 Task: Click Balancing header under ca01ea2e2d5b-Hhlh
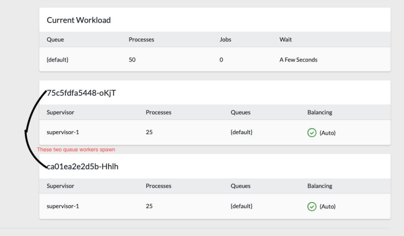click(320, 186)
